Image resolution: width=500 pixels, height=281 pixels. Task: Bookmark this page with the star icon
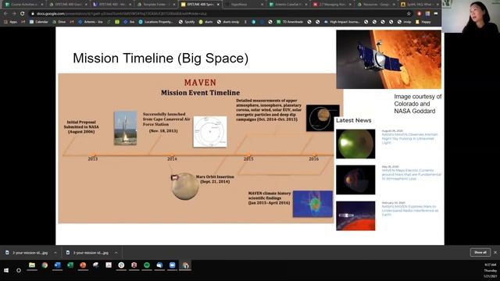pos(409,14)
